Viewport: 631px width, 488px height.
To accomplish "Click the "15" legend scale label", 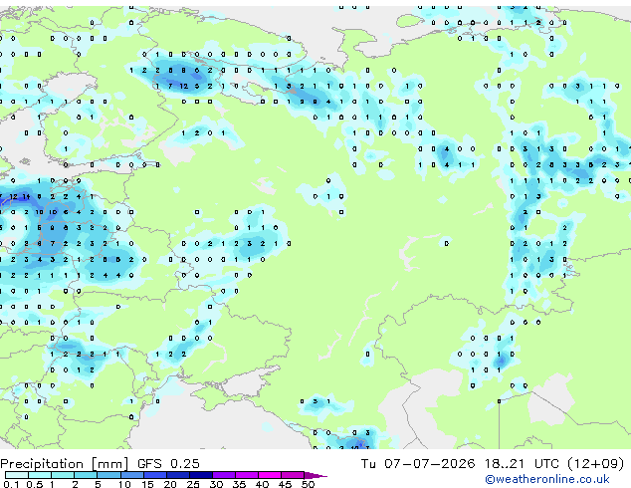I will coord(147,484).
